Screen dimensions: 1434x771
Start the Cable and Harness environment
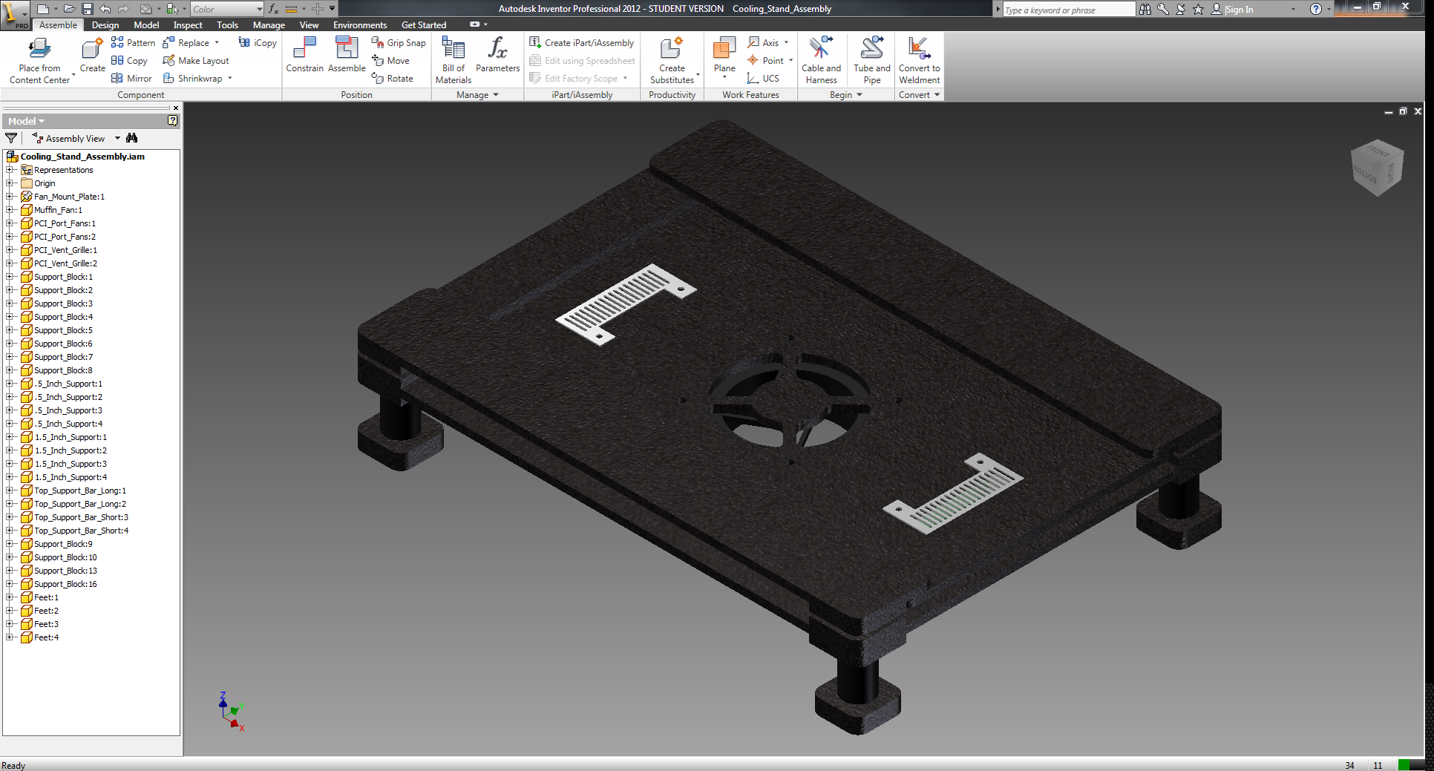(821, 59)
